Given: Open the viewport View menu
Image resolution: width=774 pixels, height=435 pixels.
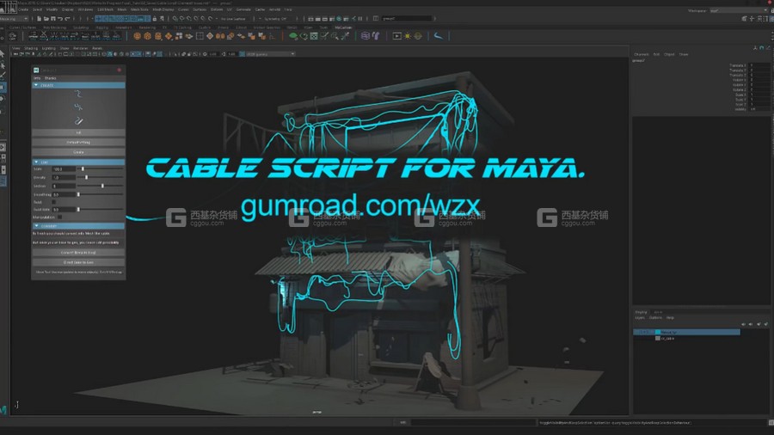Looking at the screenshot, I should point(16,48).
